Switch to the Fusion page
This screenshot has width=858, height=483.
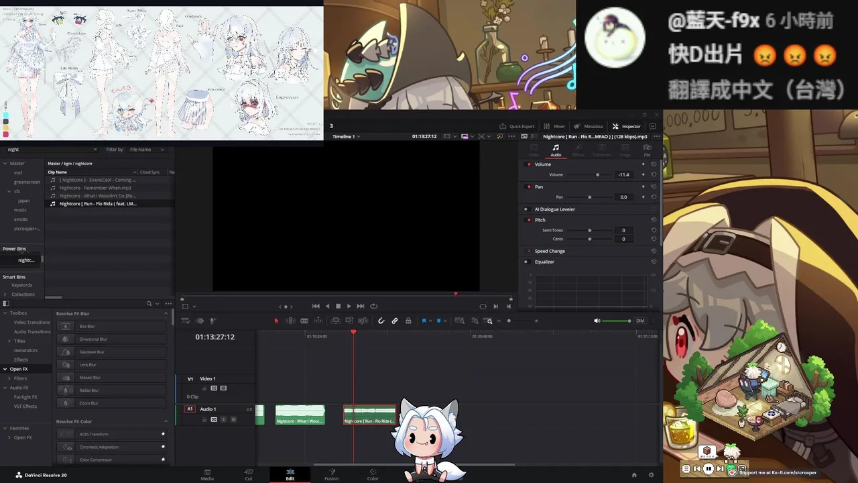(331, 474)
